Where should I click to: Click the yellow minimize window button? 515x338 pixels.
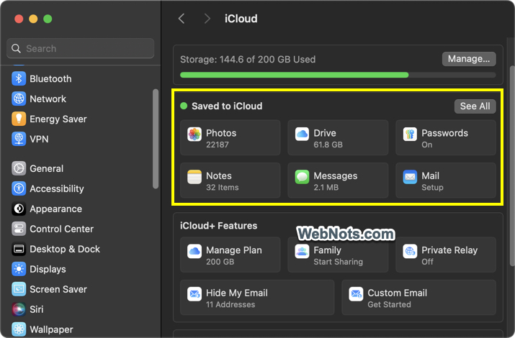tap(33, 19)
